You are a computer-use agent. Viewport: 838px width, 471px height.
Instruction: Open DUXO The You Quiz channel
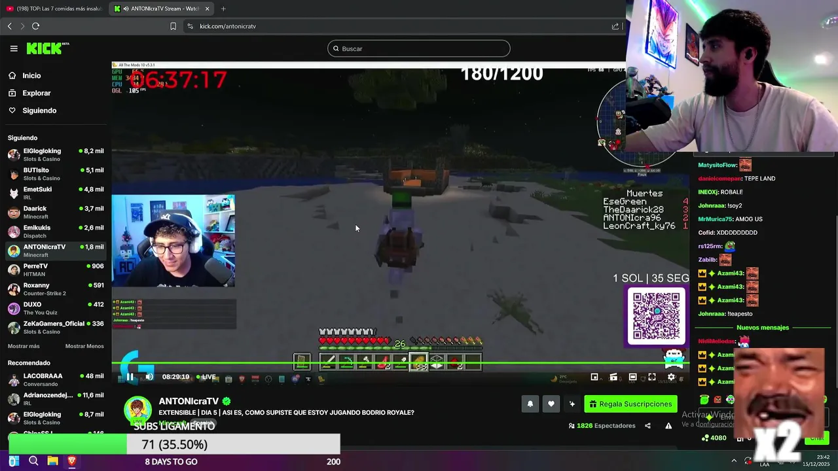pos(56,308)
